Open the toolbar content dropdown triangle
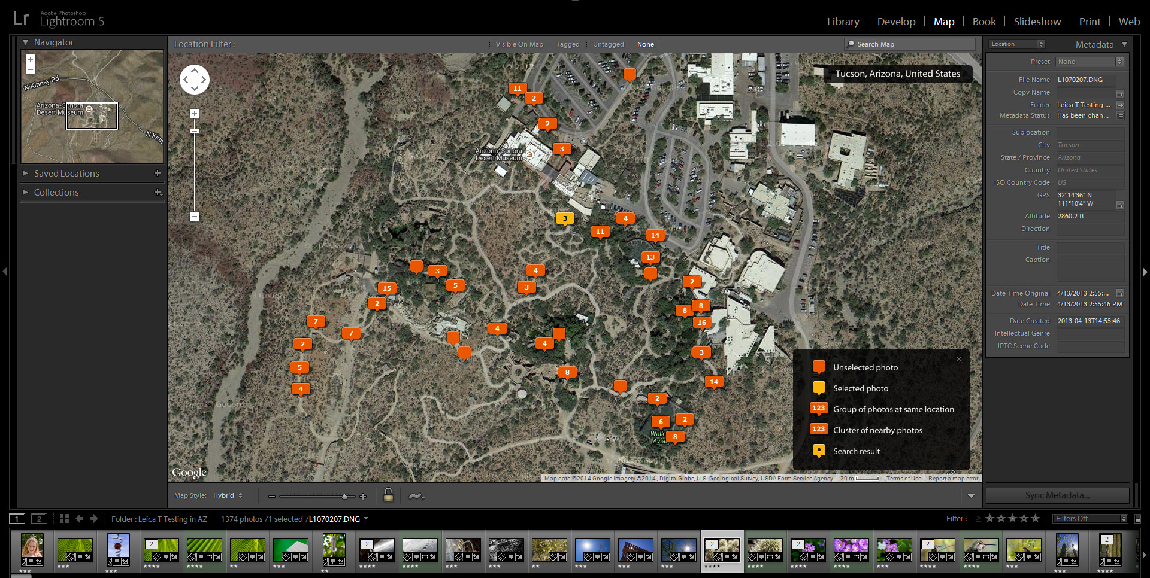The height and width of the screenshot is (578, 1150). (971, 496)
